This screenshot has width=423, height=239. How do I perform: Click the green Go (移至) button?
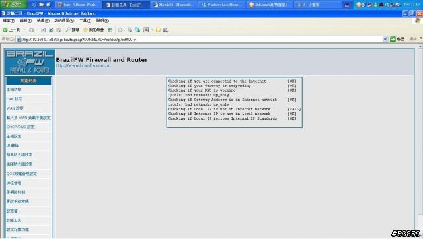click(x=397, y=40)
